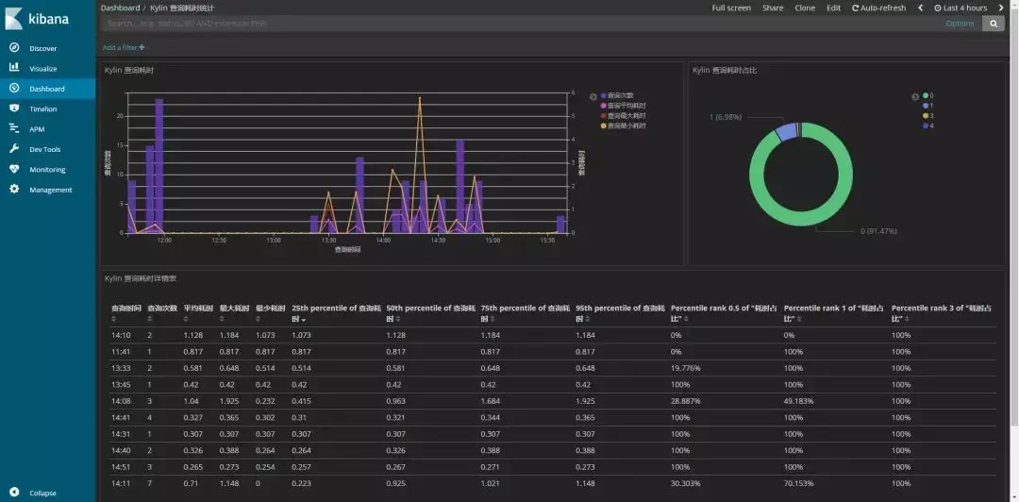
Task: Sort table by 平均耗时 column arrows
Action: click(x=187, y=319)
